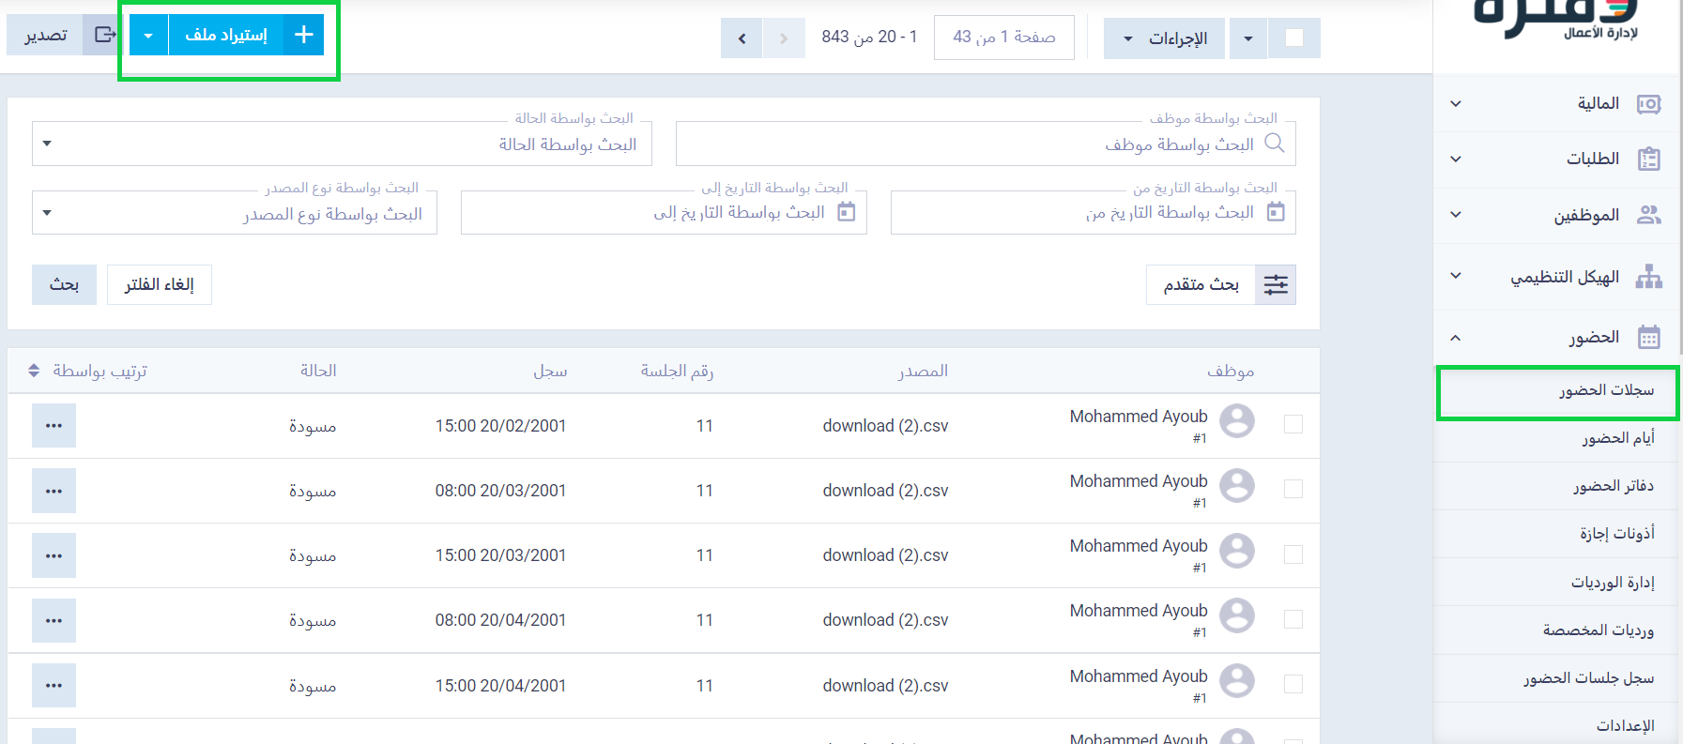The height and width of the screenshot is (744, 1683).
Task: Open سجل جلسات الحضور menu item
Action: click(x=1558, y=678)
